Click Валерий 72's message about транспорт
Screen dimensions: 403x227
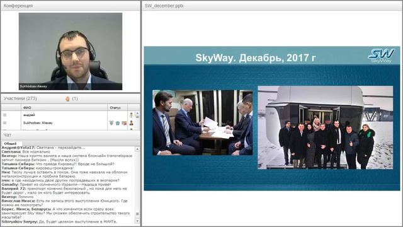pos(64,190)
